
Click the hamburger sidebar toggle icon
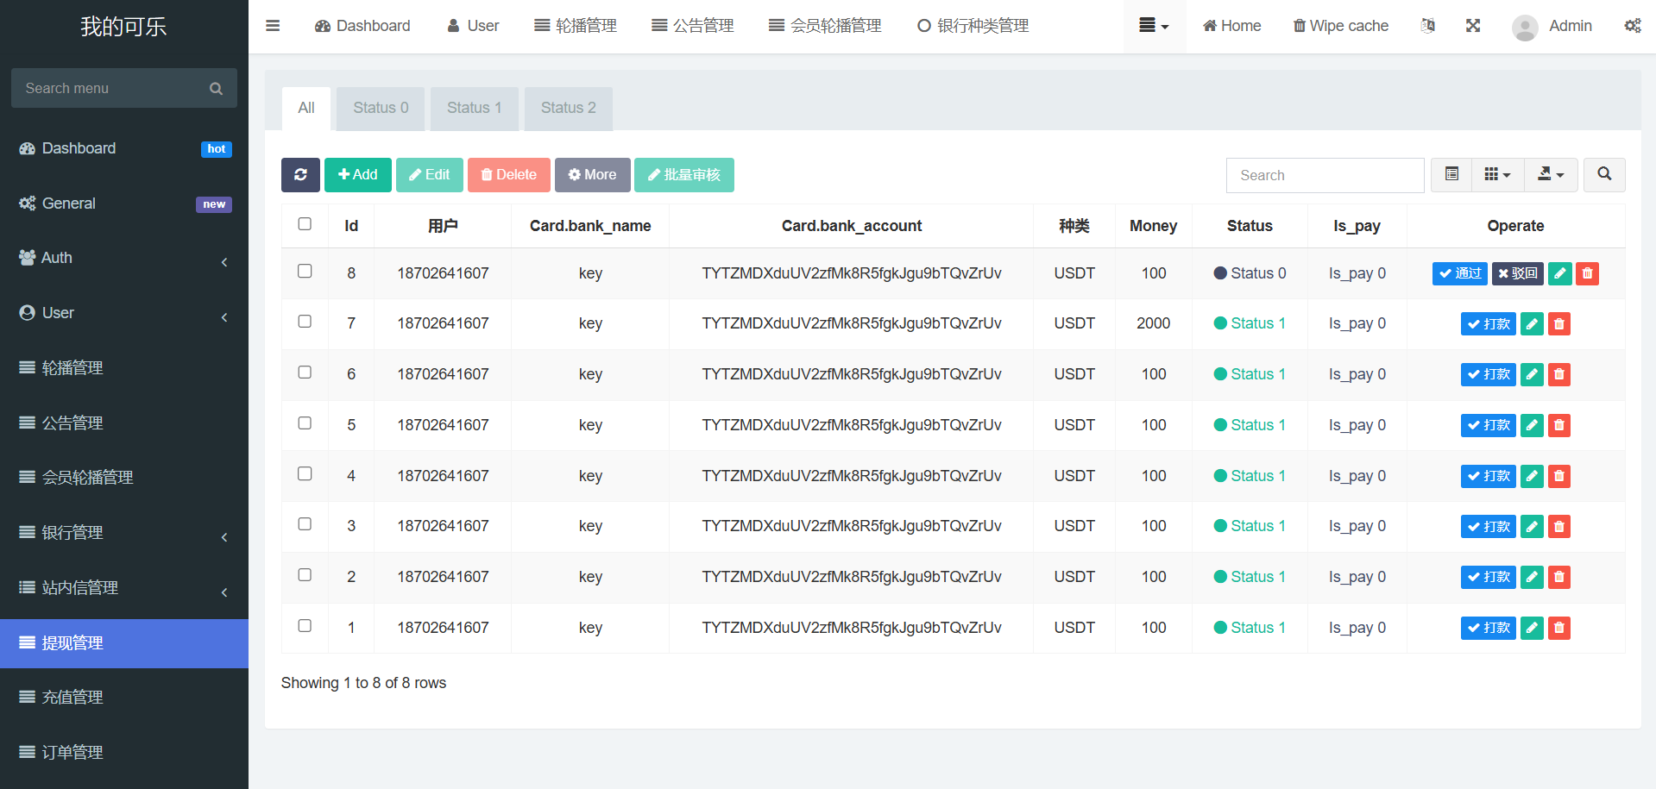(x=273, y=26)
